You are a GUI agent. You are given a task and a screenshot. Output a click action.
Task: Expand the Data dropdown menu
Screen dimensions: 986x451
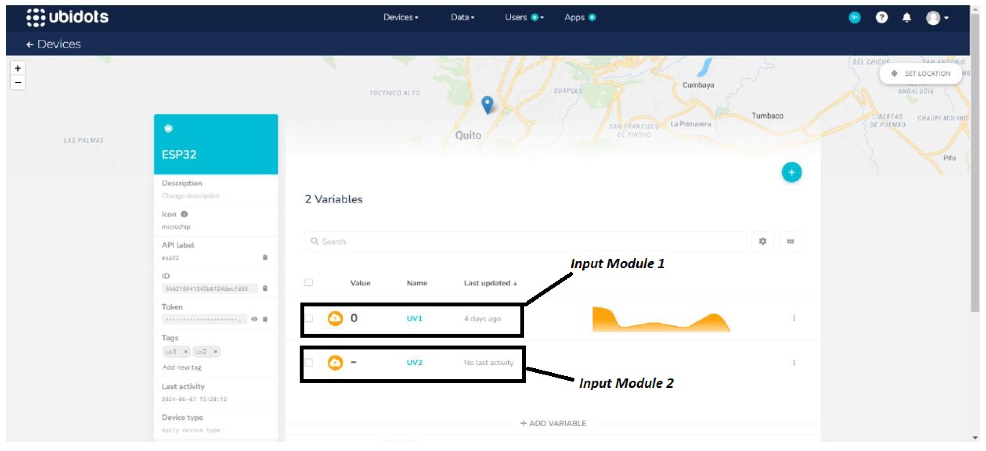[x=462, y=18]
